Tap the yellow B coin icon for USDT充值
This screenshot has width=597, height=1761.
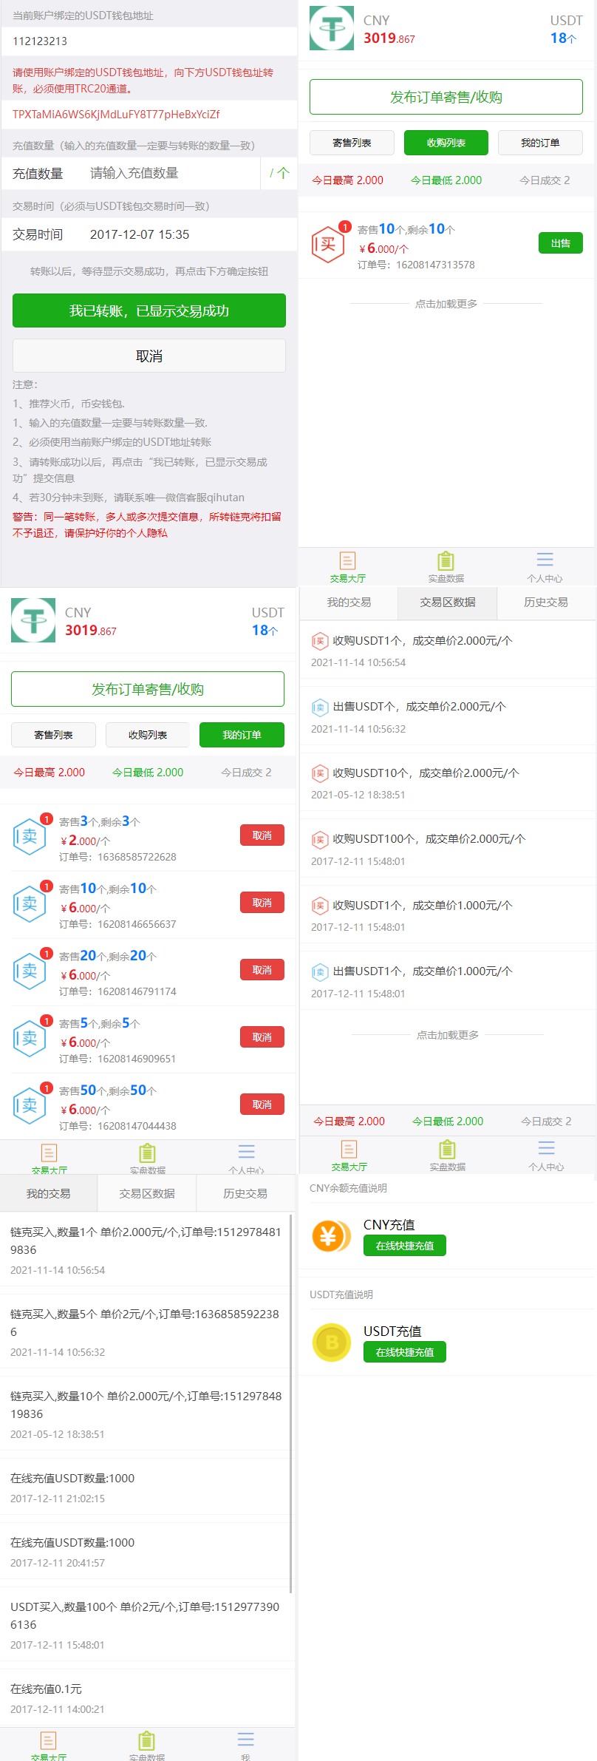330,1342
